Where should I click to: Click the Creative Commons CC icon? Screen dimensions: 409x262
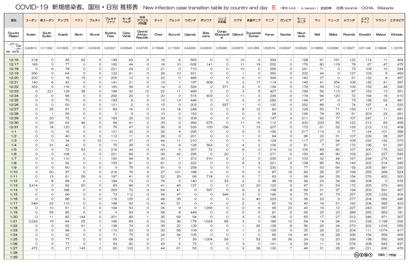tap(357, 255)
